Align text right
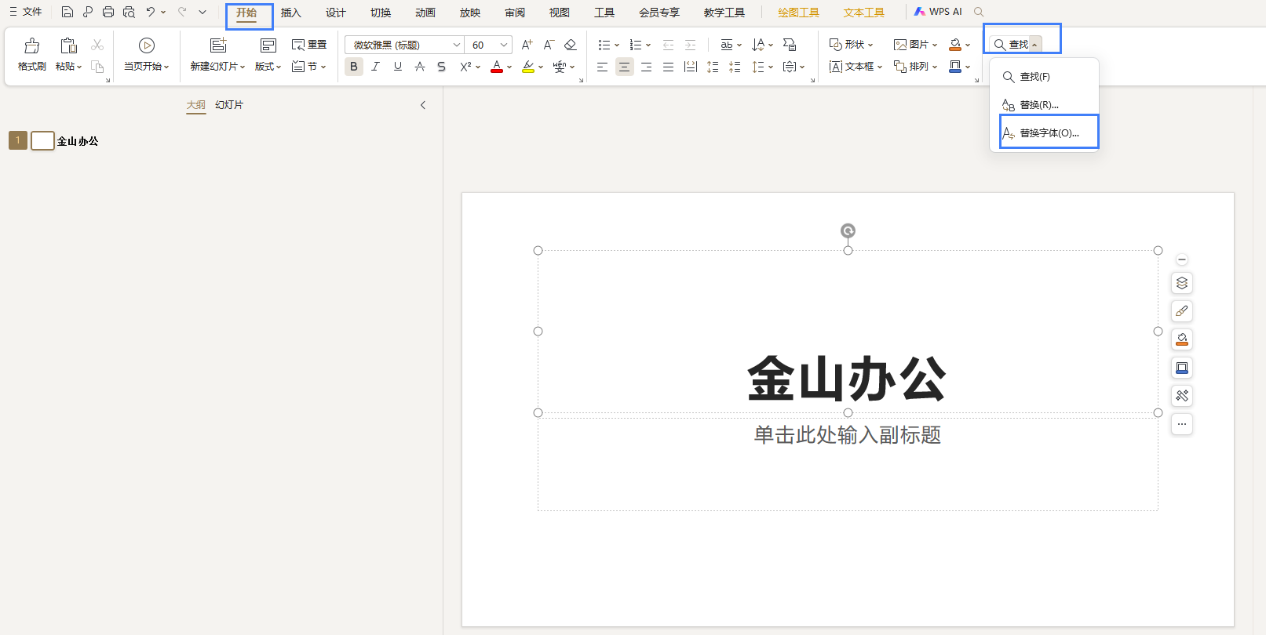The image size is (1266, 635). coord(646,67)
